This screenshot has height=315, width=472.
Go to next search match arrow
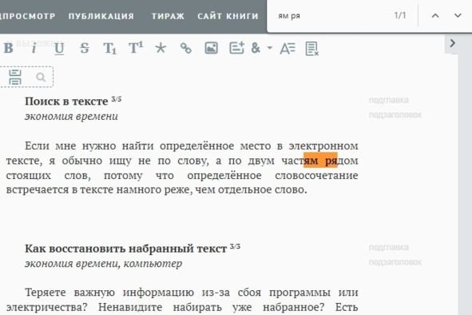[x=458, y=16]
